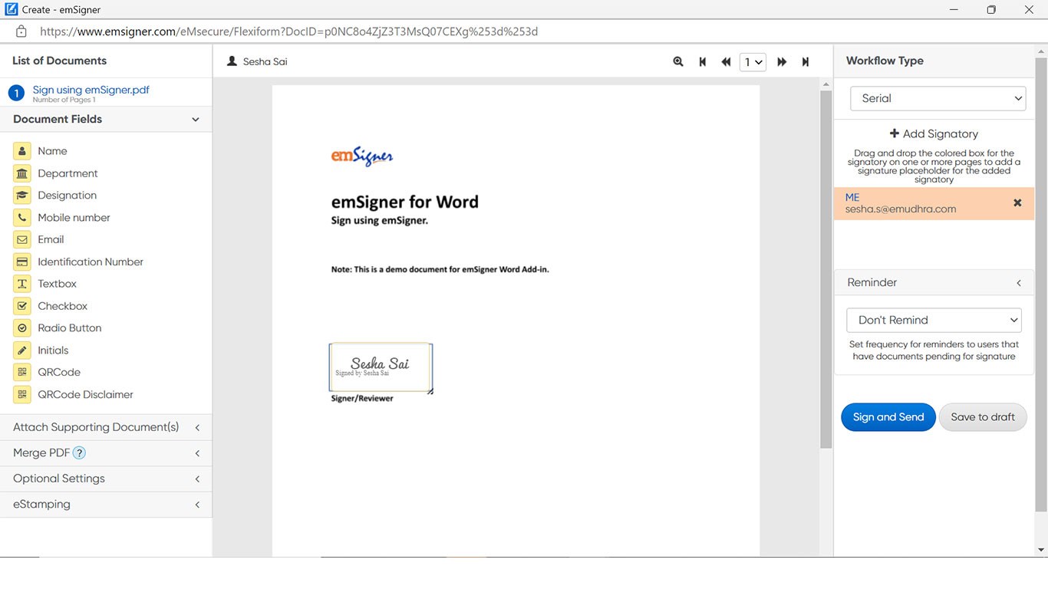Go to the next page

coord(782,62)
